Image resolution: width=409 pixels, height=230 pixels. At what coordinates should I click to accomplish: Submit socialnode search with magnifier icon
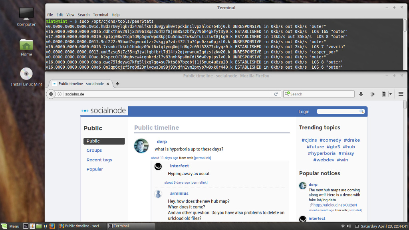361,111
